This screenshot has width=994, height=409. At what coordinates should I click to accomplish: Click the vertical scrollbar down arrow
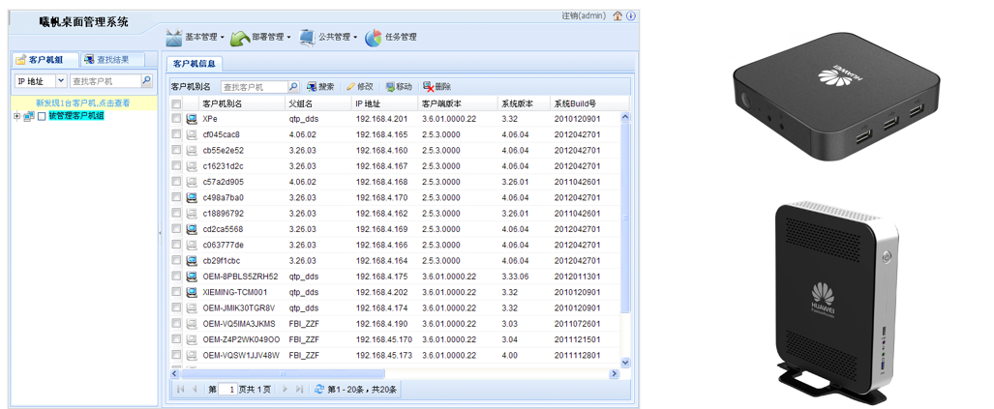(x=625, y=363)
